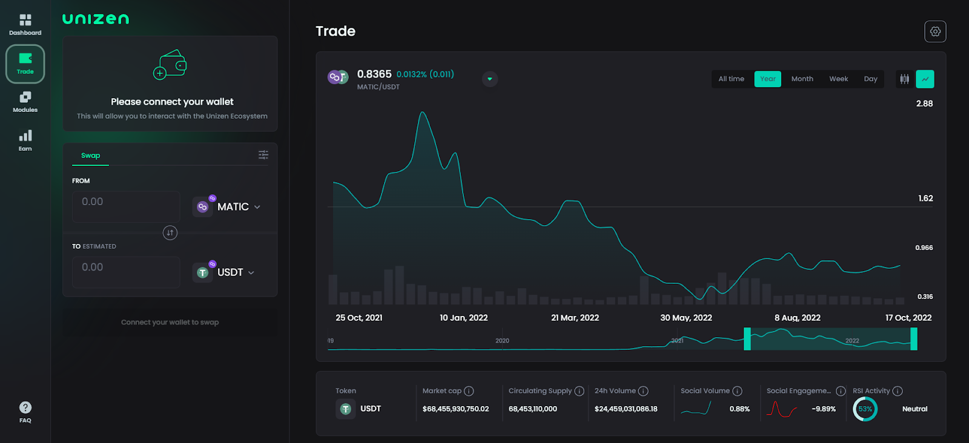Screen dimensions: 969x443
Task: Click the FROM amount input field
Action: [126, 206]
